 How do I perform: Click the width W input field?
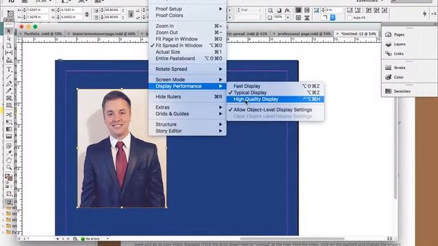coord(71,10)
